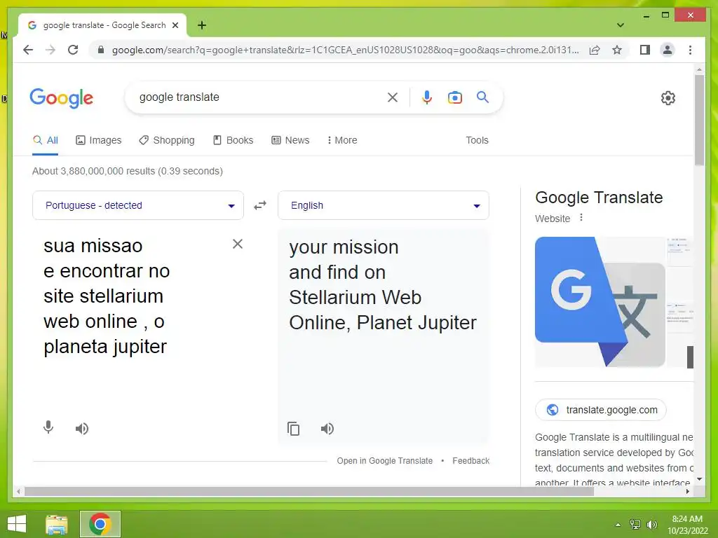The height and width of the screenshot is (538, 718).
Task: Switch to the Books tab
Action: 233,140
